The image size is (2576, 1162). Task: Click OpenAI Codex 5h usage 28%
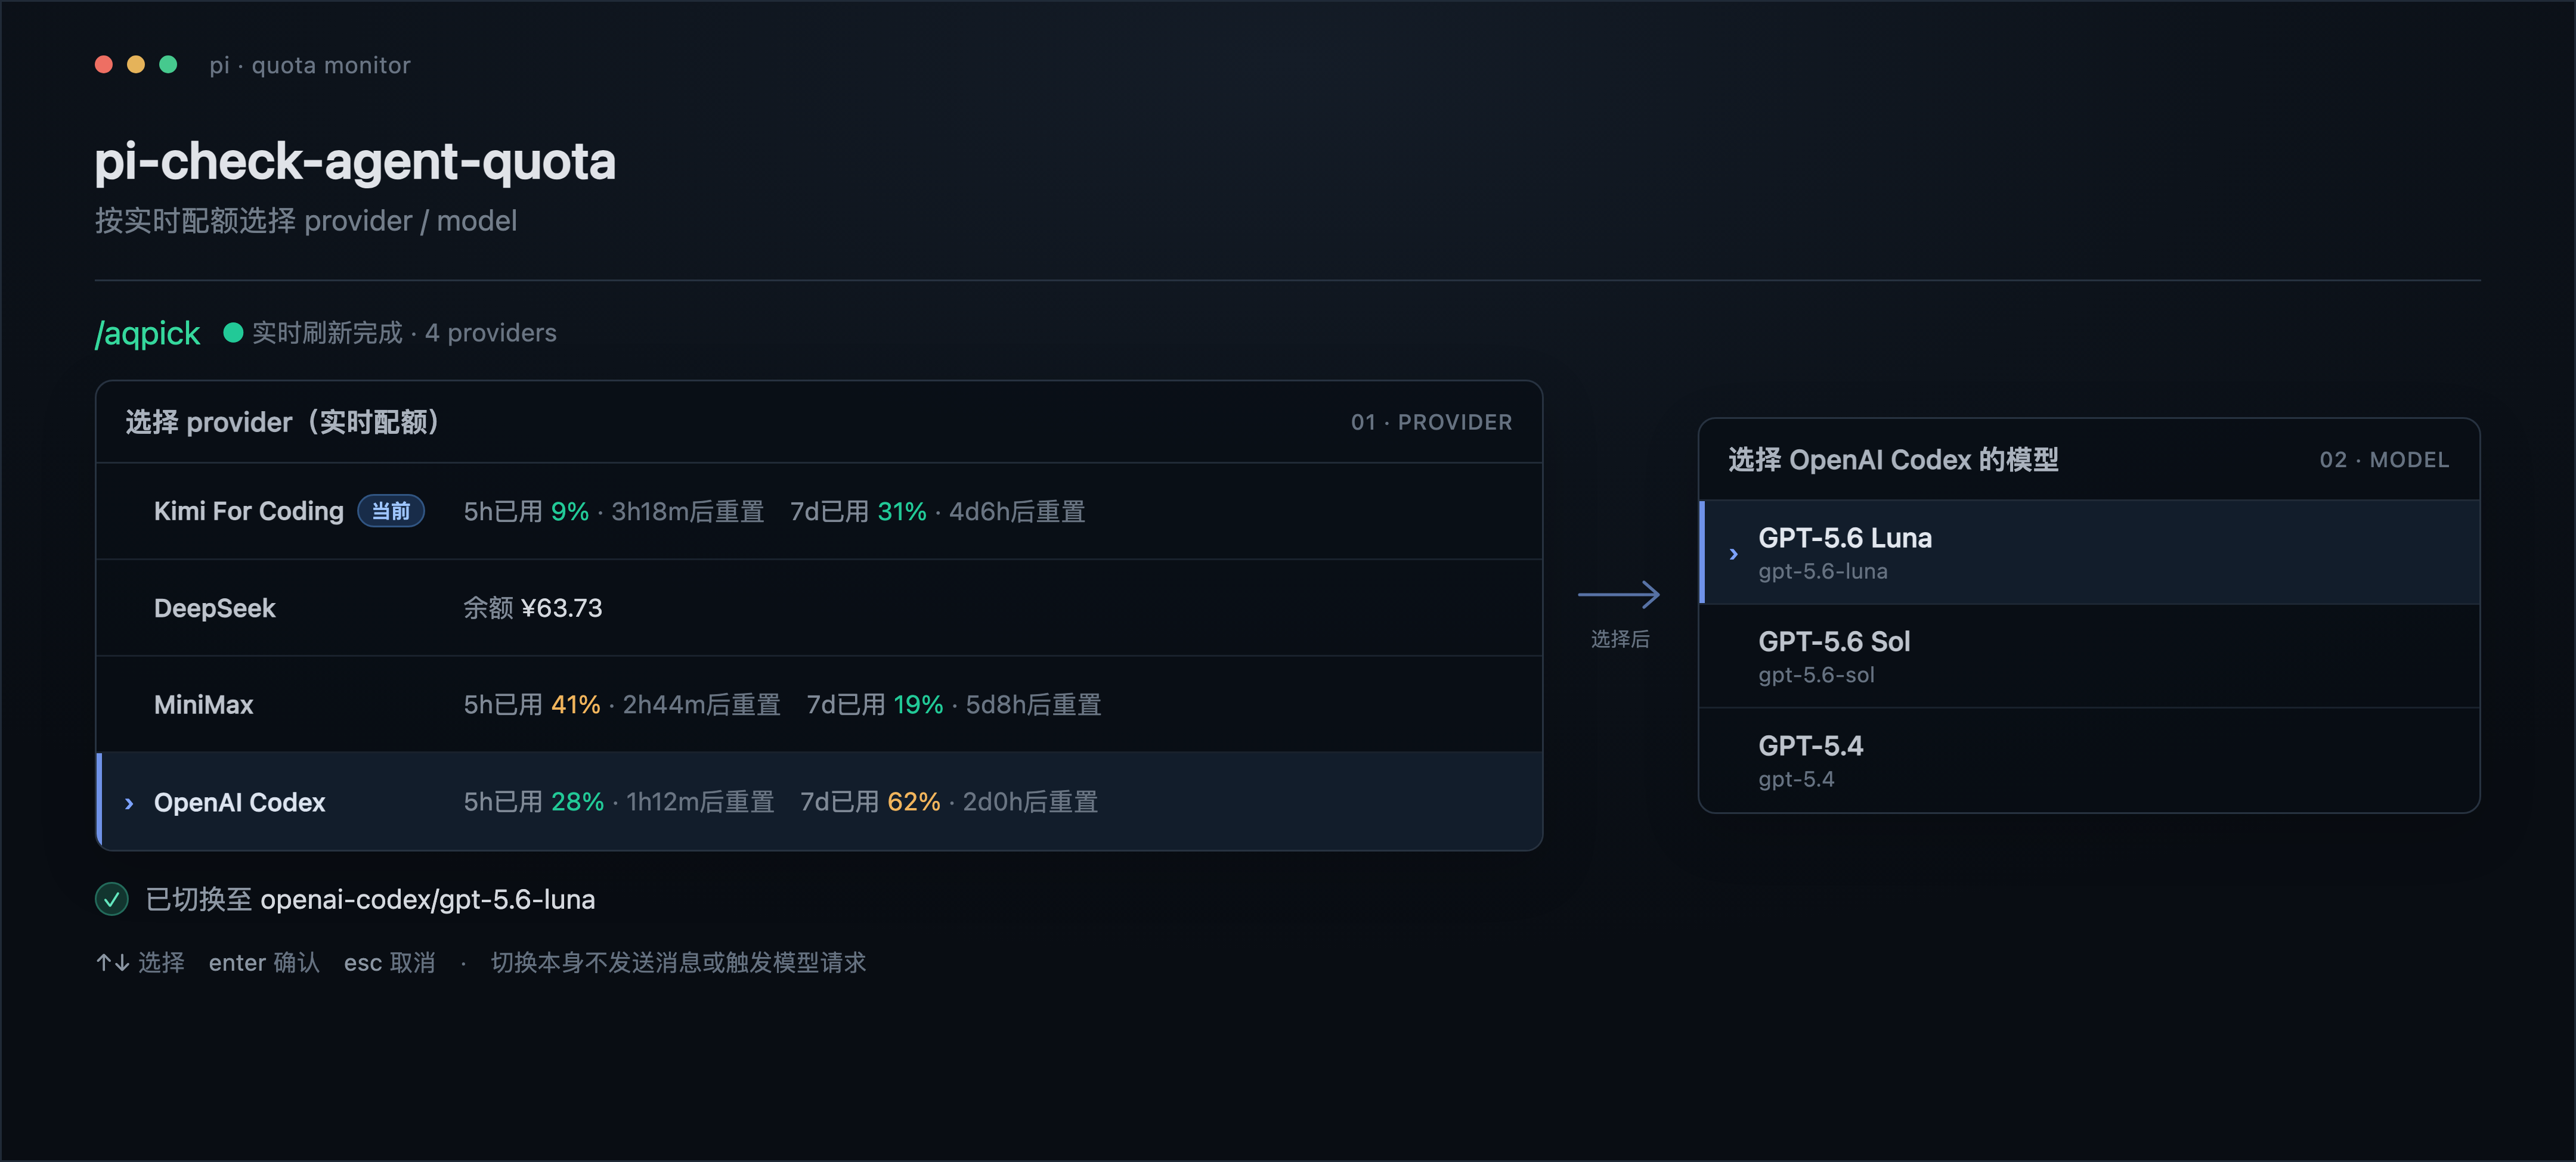[x=578, y=801]
